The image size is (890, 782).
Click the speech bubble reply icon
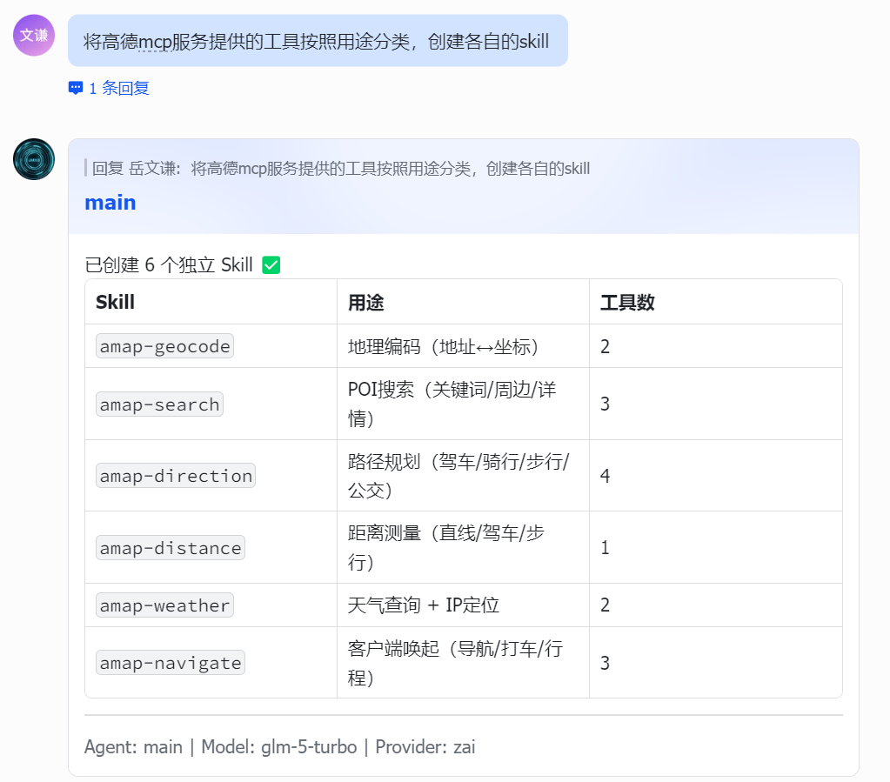click(x=75, y=87)
